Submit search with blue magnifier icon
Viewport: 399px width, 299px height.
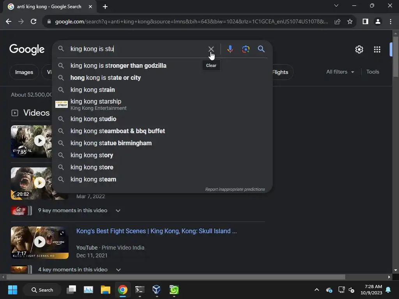(261, 49)
